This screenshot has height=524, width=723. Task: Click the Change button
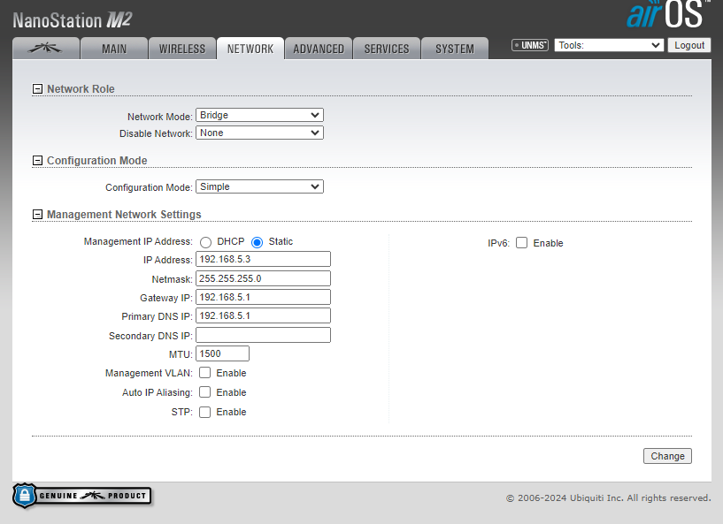point(667,456)
